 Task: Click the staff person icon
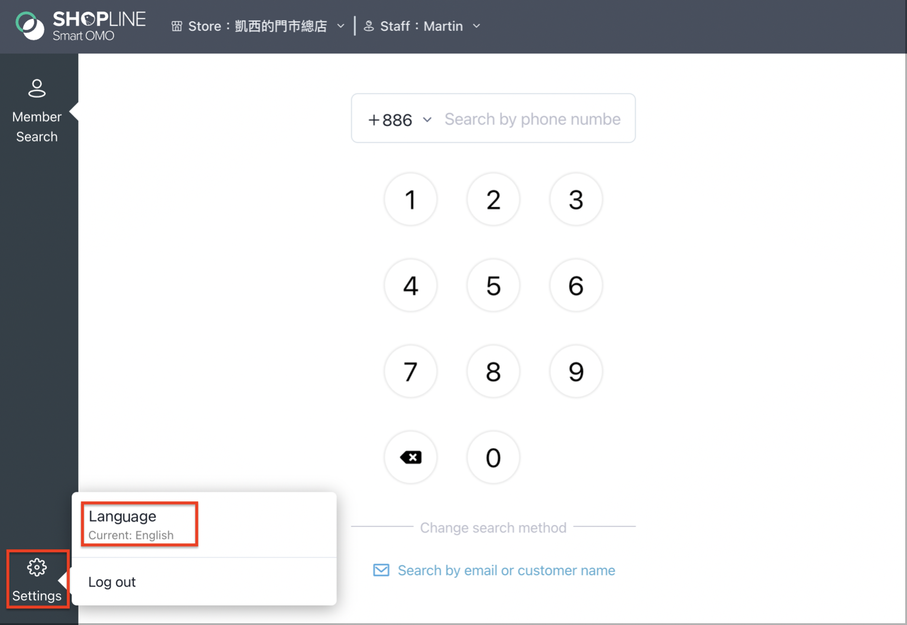point(369,26)
